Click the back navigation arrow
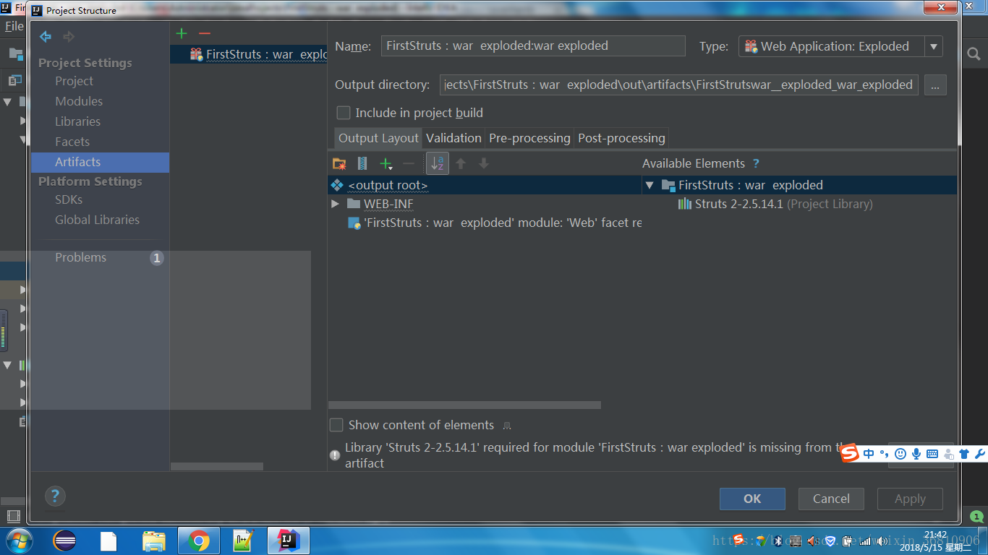Viewport: 988px width, 555px height. pyautogui.click(x=46, y=37)
